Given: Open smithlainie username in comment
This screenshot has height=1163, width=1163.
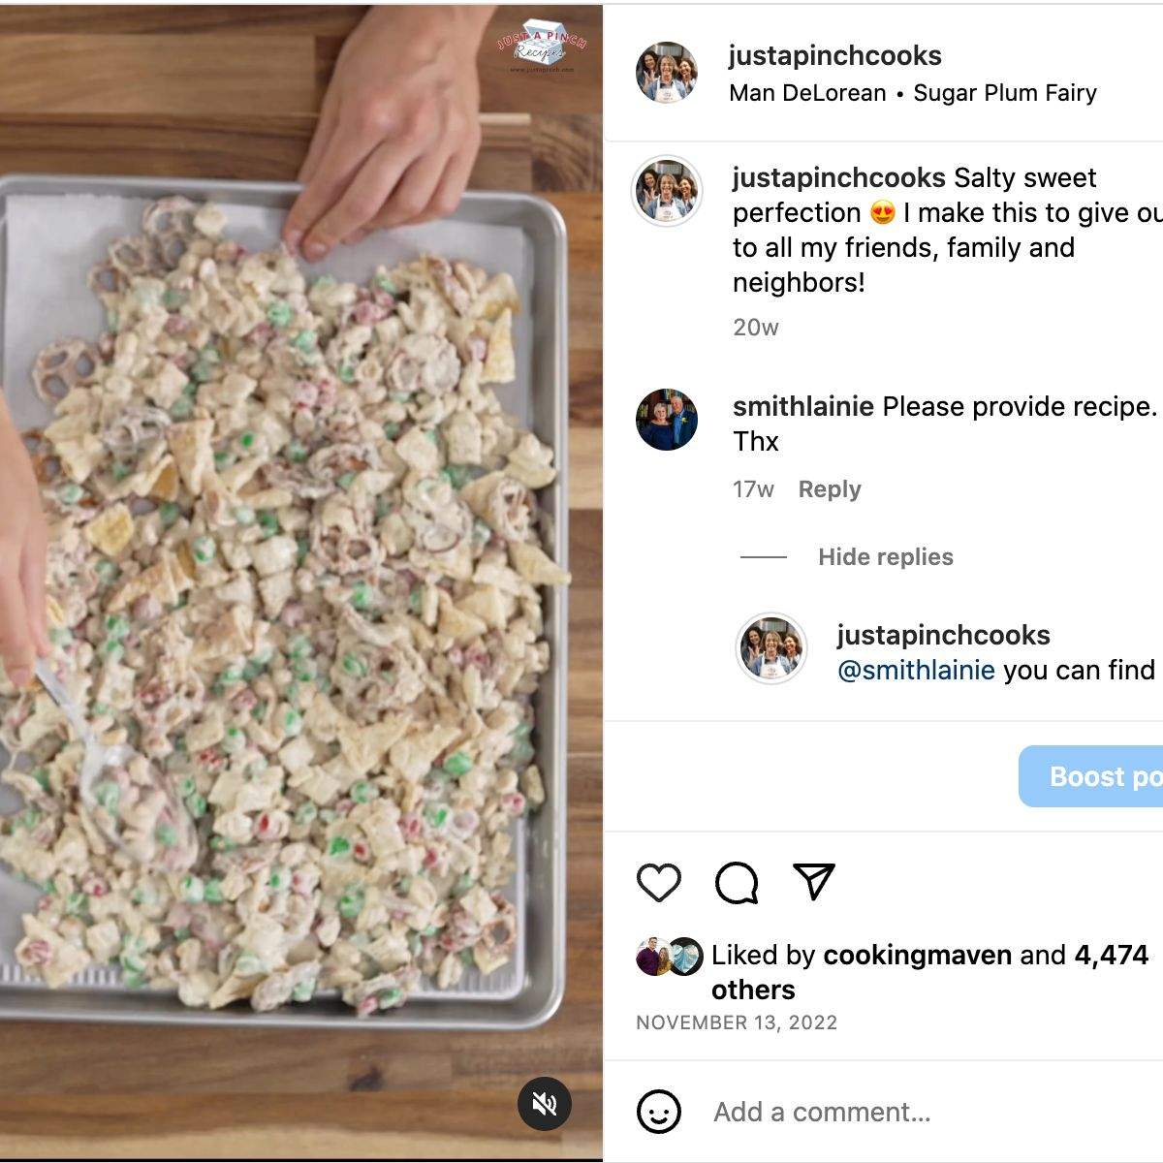Looking at the screenshot, I should pyautogui.click(x=802, y=406).
